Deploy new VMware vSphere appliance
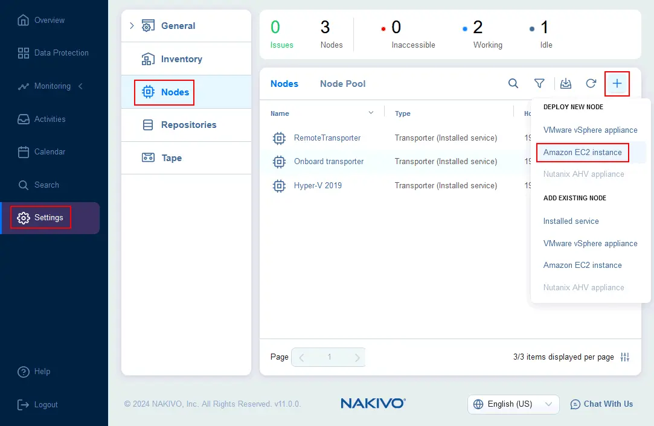This screenshot has width=654, height=426. coord(590,130)
